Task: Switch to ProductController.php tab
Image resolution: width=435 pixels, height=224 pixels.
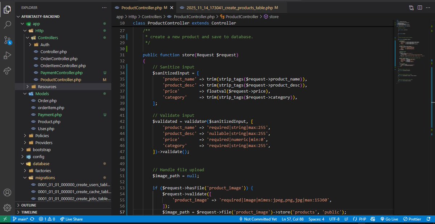Action: point(144,7)
